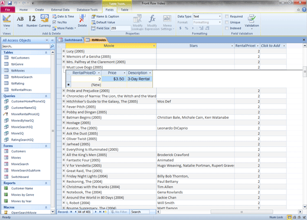The height and width of the screenshot is (220, 307).
Task: Switch to the Switchboard document tab
Action: (70, 40)
